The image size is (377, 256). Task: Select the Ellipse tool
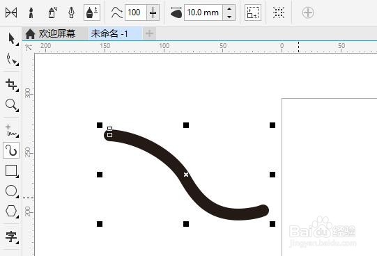click(x=12, y=191)
